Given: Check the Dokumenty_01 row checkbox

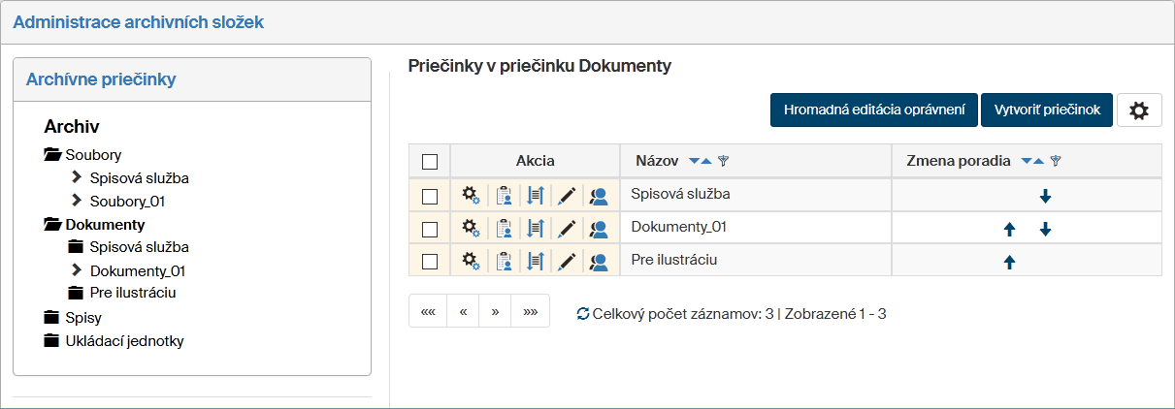Looking at the screenshot, I should pyautogui.click(x=430, y=230).
